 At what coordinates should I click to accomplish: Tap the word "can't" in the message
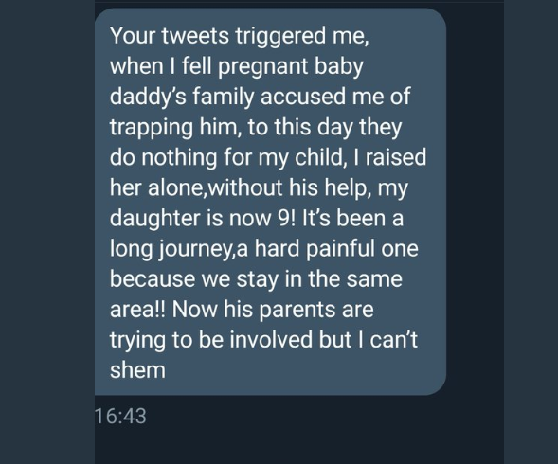(x=393, y=340)
